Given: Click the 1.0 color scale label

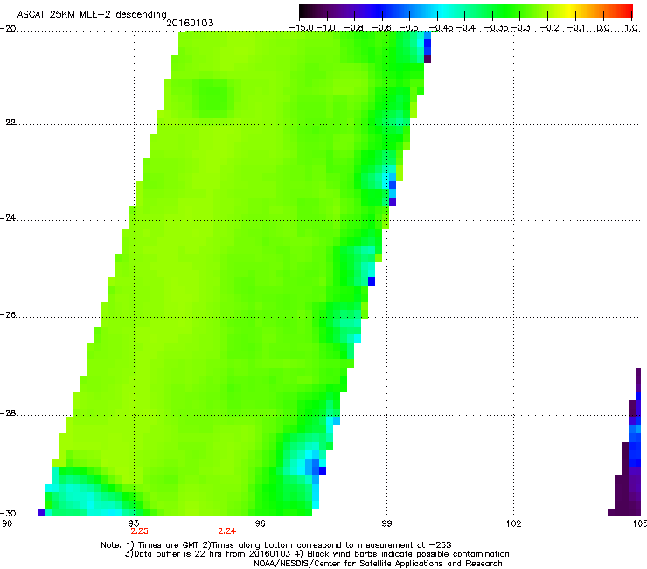Looking at the screenshot, I should pos(631,28).
